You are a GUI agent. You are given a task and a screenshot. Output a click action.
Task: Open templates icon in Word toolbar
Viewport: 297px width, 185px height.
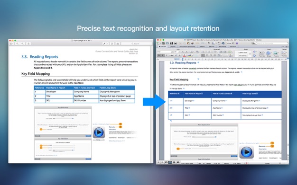coord(163,43)
